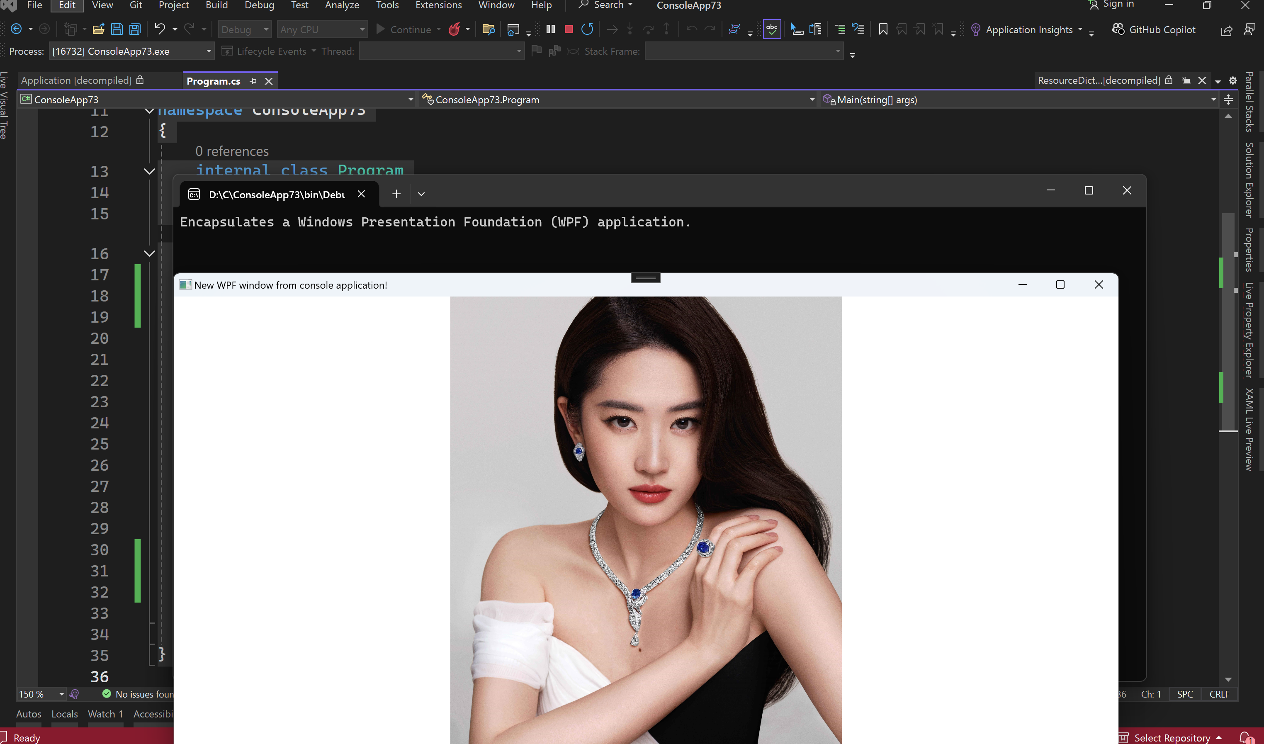The width and height of the screenshot is (1264, 744).
Task: Save all files icon
Action: (x=136, y=29)
